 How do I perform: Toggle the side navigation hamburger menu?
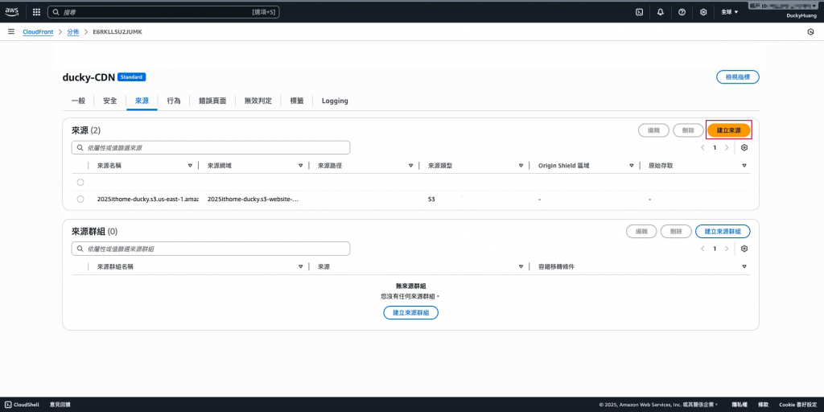[11, 32]
